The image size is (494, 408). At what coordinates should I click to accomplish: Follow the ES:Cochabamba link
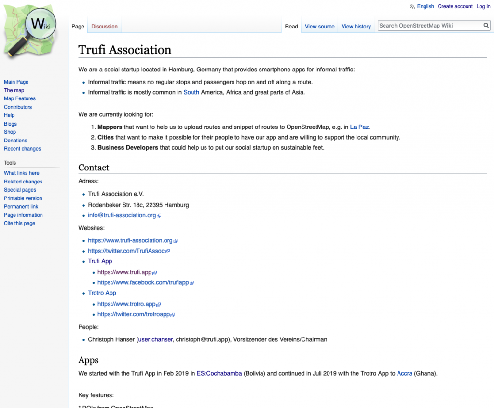[220, 373]
